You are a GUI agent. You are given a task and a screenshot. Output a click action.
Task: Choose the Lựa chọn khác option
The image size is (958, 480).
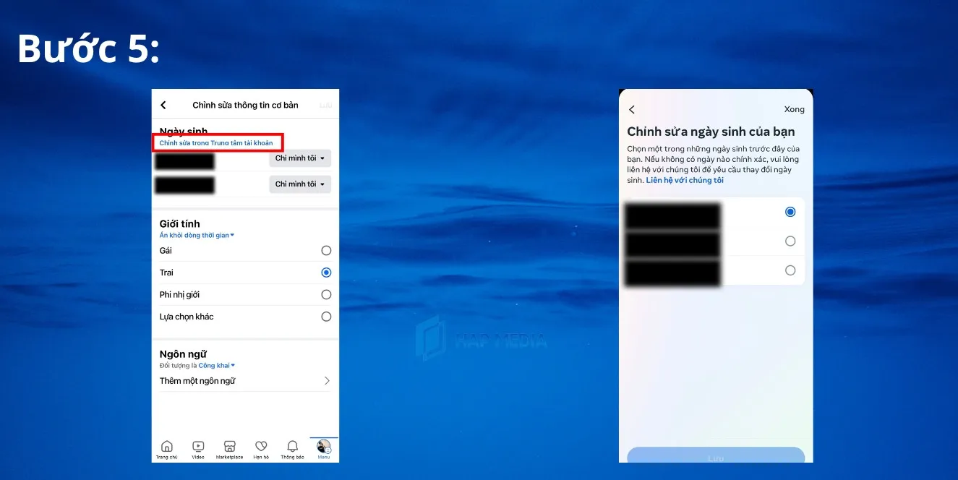click(326, 316)
